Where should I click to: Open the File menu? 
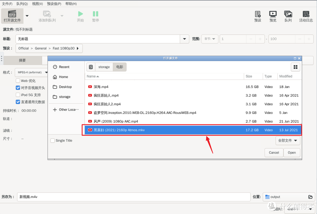(x=7, y=4)
